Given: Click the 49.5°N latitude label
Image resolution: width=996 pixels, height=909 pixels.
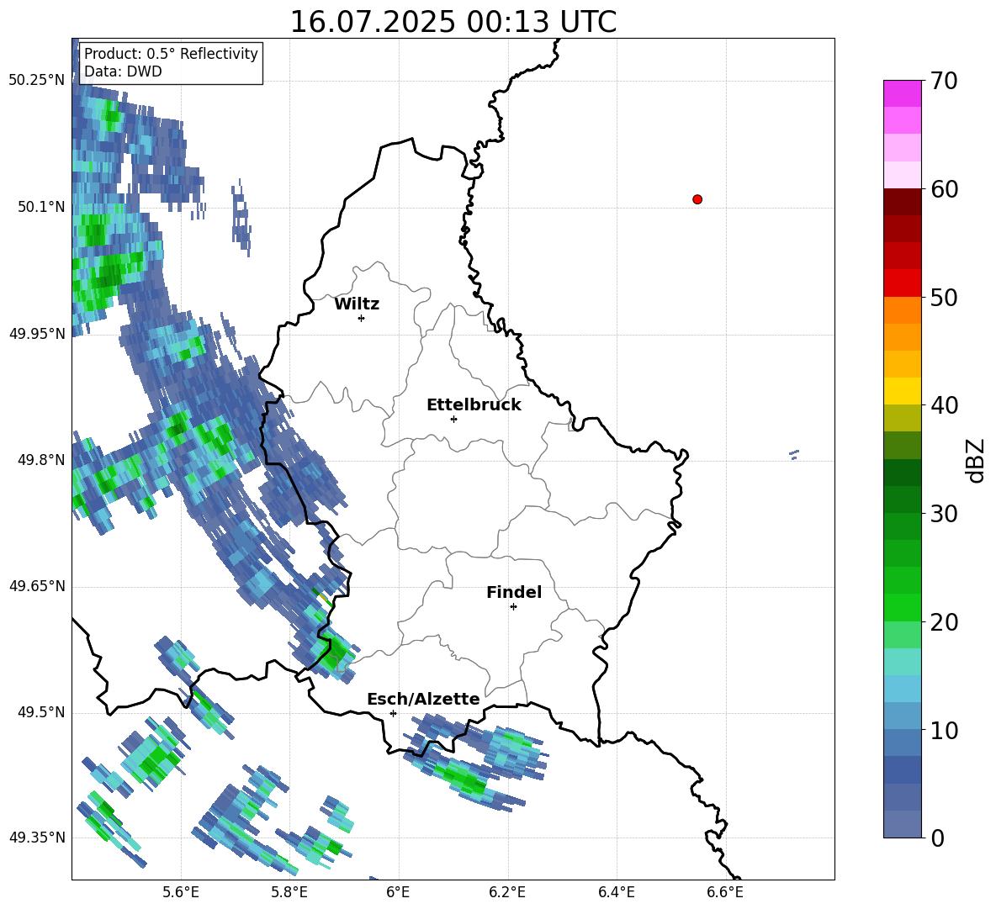Looking at the screenshot, I should tap(41, 712).
